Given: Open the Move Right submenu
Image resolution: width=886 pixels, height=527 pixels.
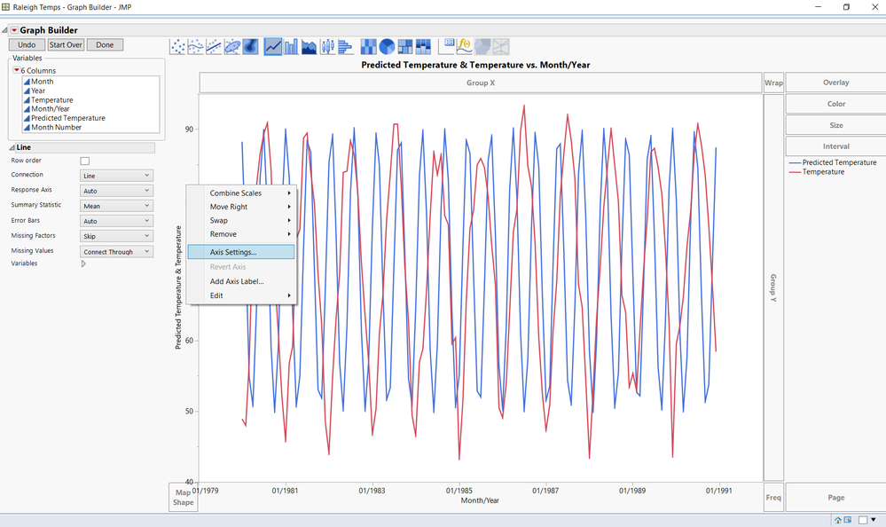Looking at the screenshot, I should [241, 207].
